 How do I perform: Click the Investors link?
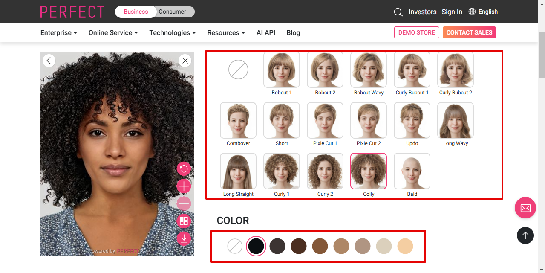pyautogui.click(x=422, y=12)
